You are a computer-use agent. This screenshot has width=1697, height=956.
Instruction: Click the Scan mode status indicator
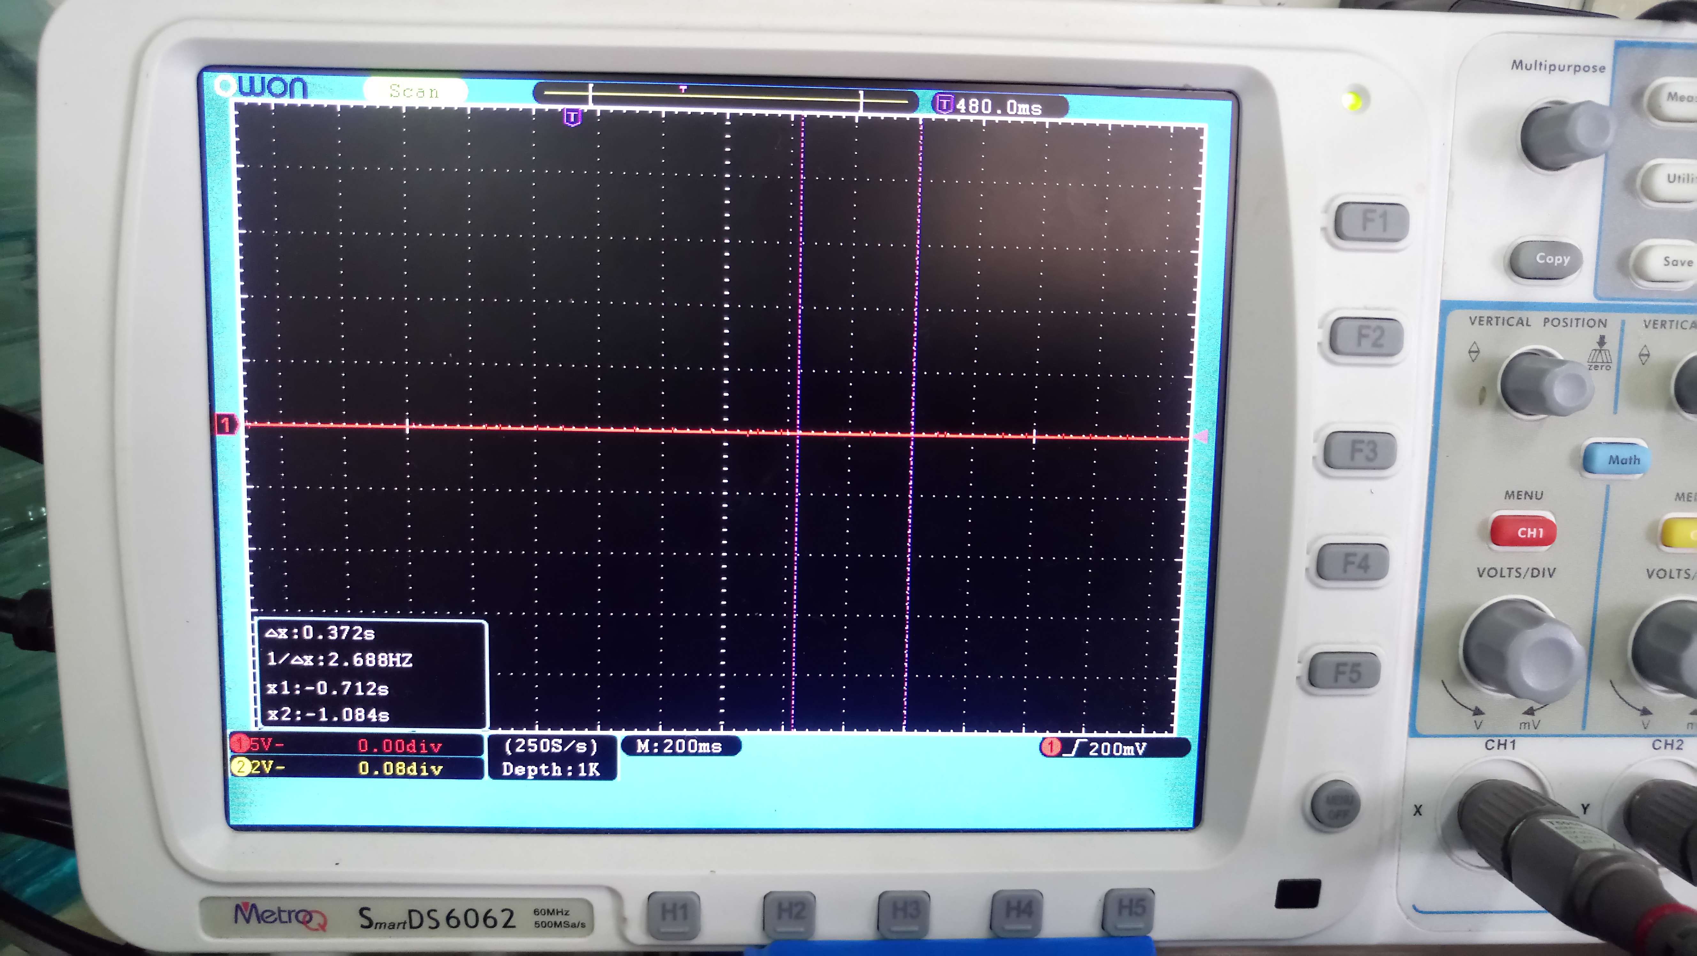415,91
